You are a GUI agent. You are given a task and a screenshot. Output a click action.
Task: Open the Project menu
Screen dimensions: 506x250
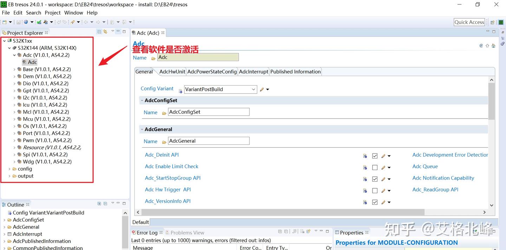tap(53, 13)
